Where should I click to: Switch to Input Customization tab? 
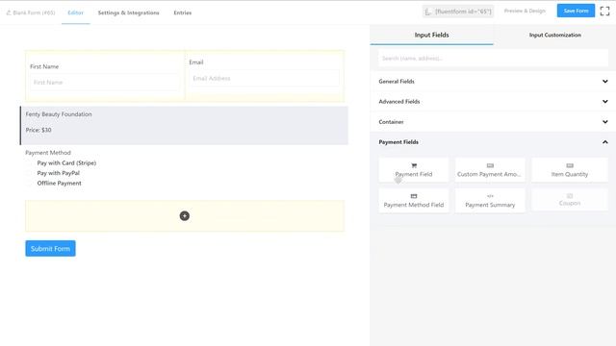pyautogui.click(x=554, y=35)
